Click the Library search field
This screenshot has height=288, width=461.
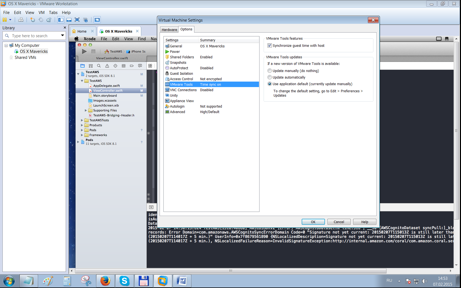click(34, 36)
